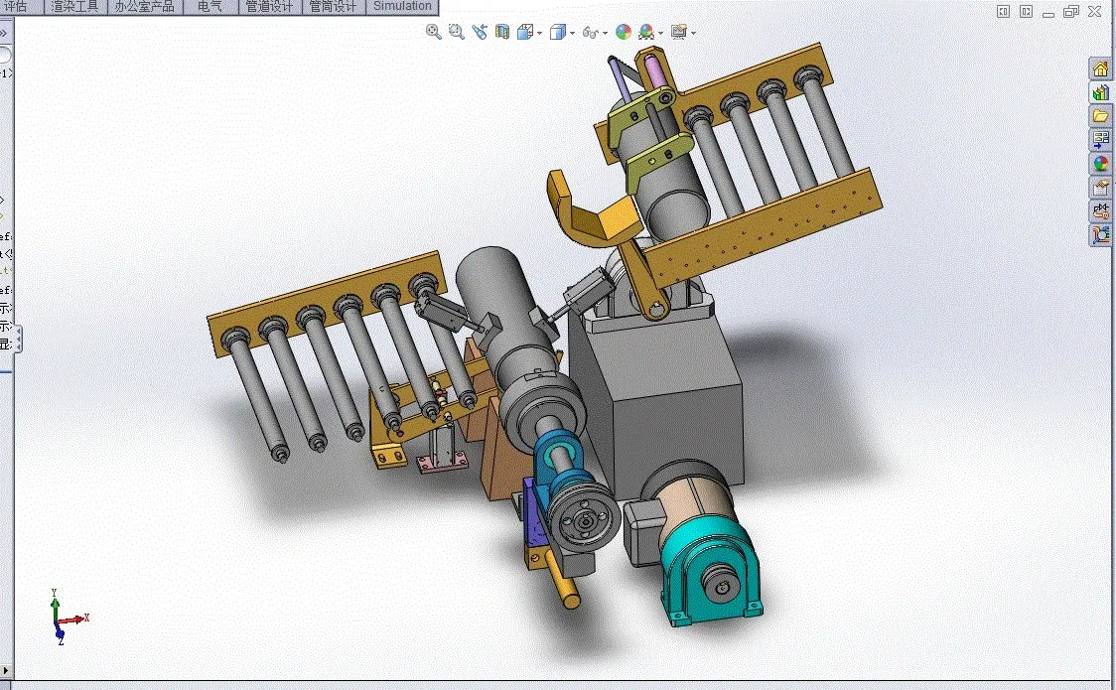Image resolution: width=1116 pixels, height=690 pixels.
Task: Click the Apply Scene icon
Action: click(645, 32)
